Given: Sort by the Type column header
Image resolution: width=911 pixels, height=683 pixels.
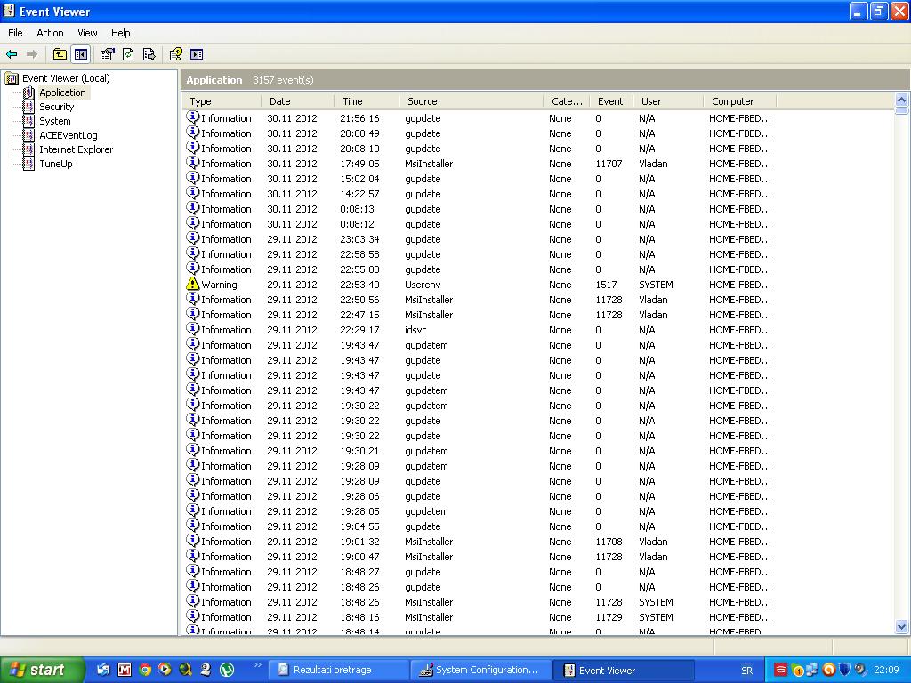Looking at the screenshot, I should point(222,101).
